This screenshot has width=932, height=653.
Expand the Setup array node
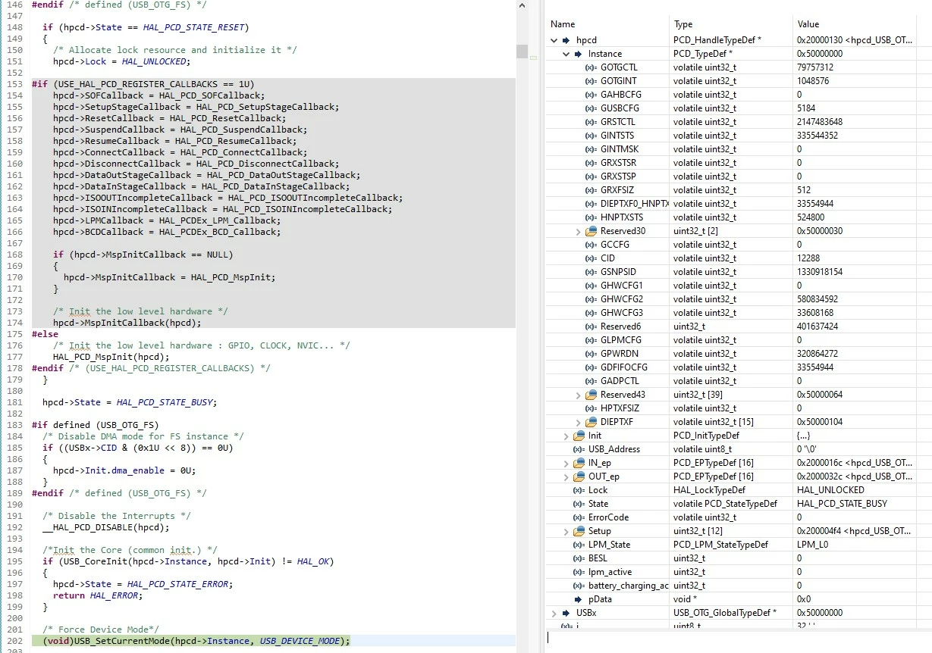point(566,531)
